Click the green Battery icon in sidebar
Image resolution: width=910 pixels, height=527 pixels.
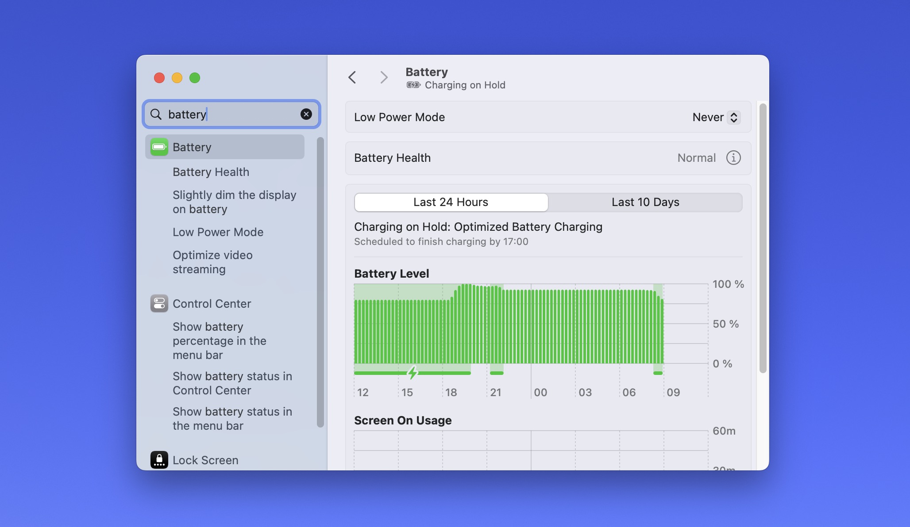pos(159,147)
